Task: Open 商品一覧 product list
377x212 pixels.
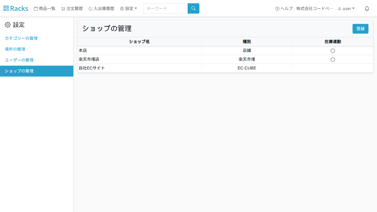Action: [x=44, y=9]
